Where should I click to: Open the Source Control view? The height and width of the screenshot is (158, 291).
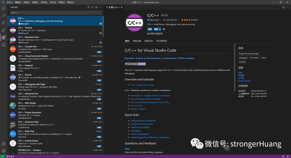tap(4, 23)
